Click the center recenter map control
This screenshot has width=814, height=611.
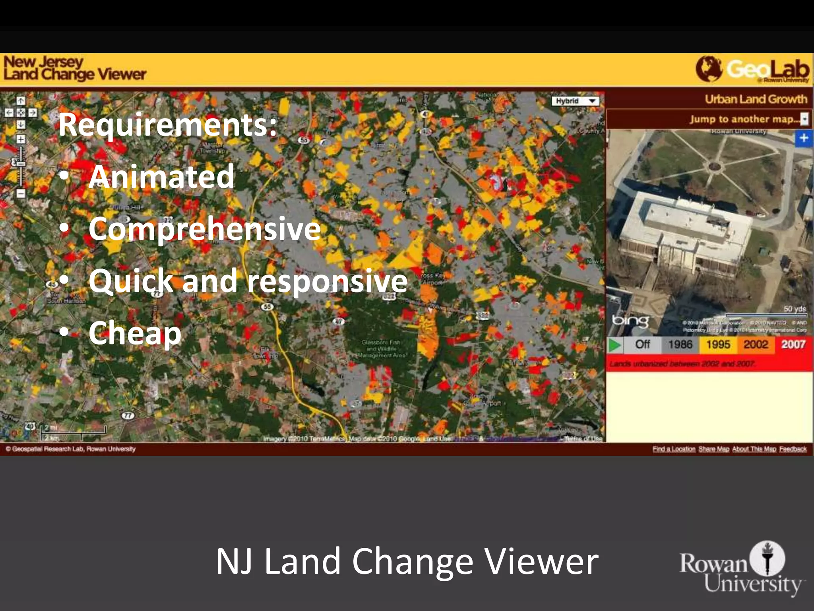21,113
